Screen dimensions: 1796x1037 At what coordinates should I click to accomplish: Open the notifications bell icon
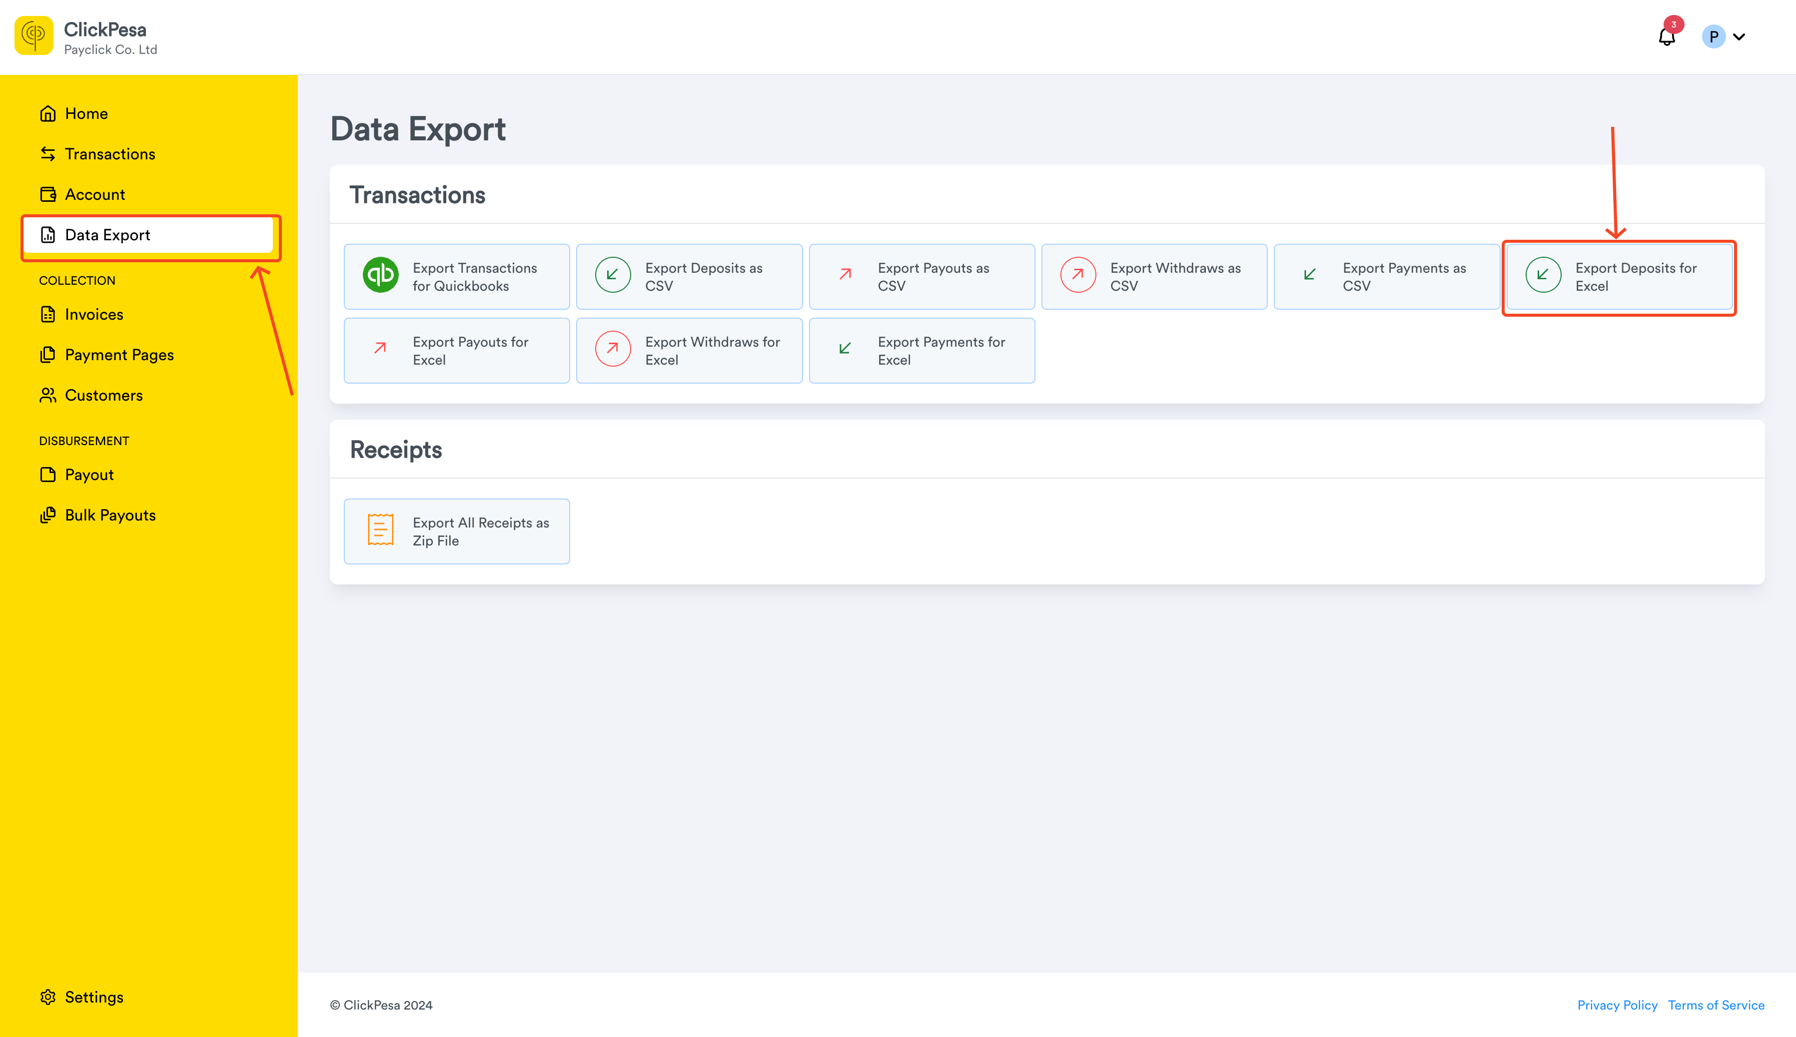(1667, 36)
